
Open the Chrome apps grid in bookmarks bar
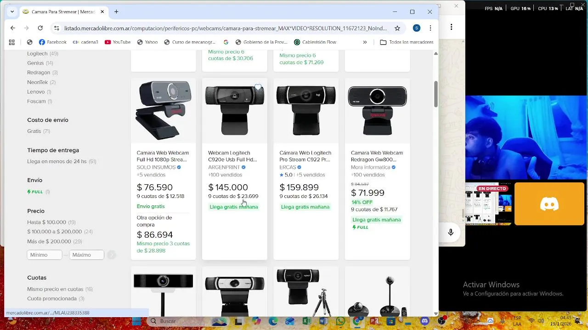(12, 42)
